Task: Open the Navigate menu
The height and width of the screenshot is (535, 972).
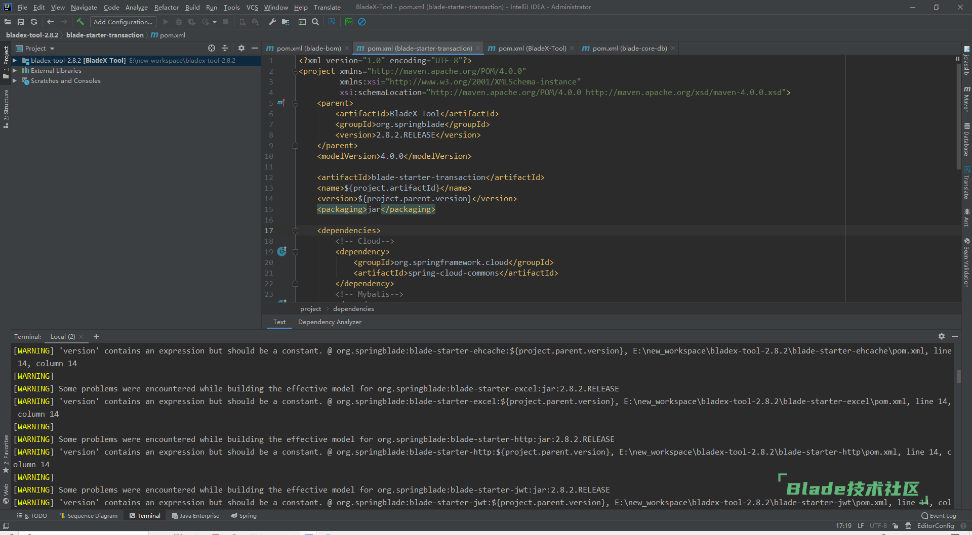Action: [x=84, y=7]
